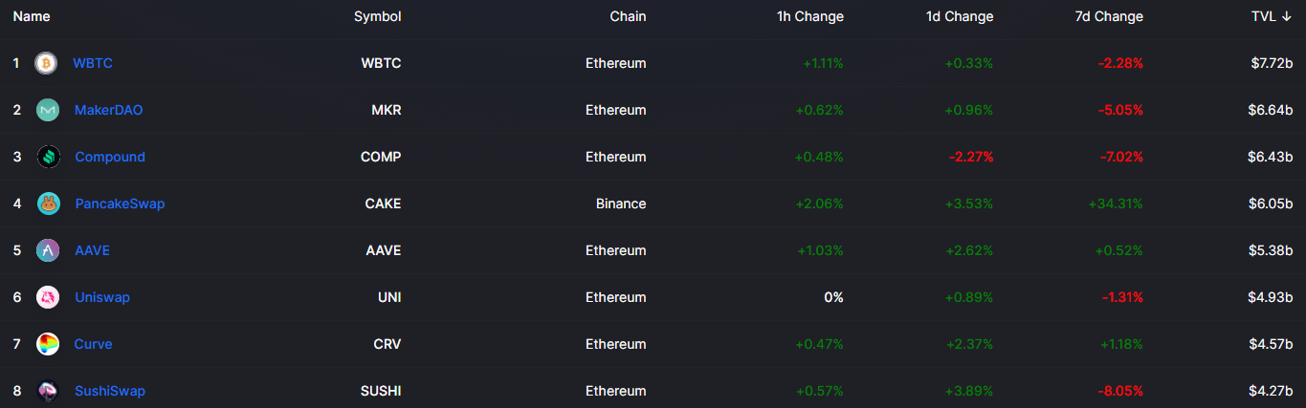1306x408 pixels.
Task: Open the SushiSwap protocol link
Action: pyautogui.click(x=110, y=391)
